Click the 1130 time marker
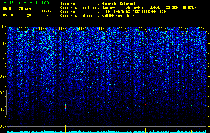This screenshot has width=210, height=133. 203,28
